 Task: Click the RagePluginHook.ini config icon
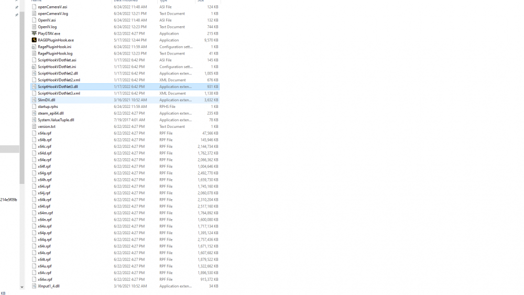pyautogui.click(x=34, y=47)
